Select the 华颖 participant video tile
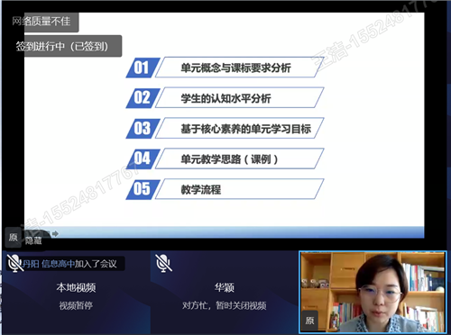This screenshot has width=451, height=335. click(224, 292)
